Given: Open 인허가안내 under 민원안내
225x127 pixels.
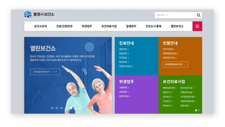Looking at the screenshot, I should (x=168, y=49).
